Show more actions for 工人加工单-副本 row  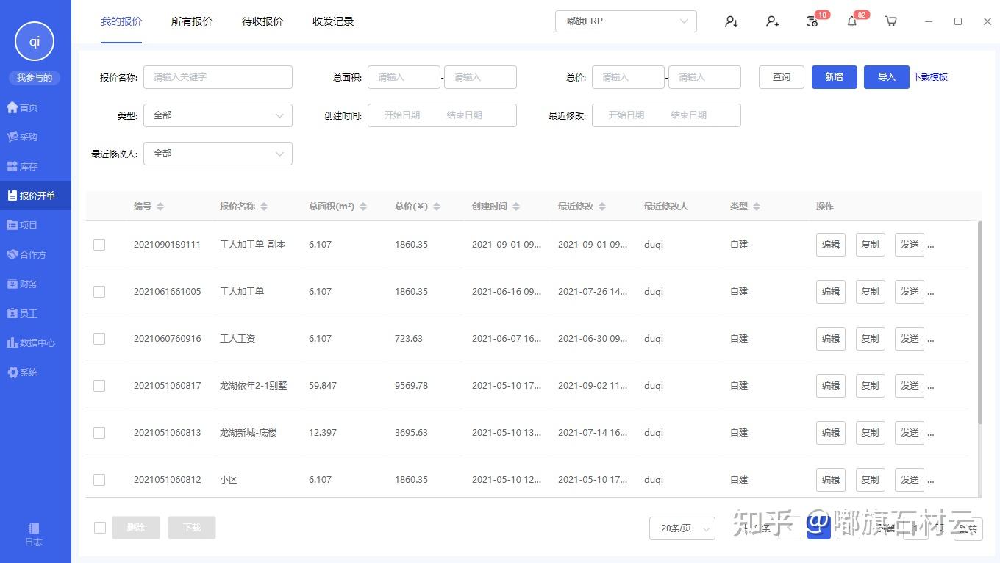tap(931, 245)
